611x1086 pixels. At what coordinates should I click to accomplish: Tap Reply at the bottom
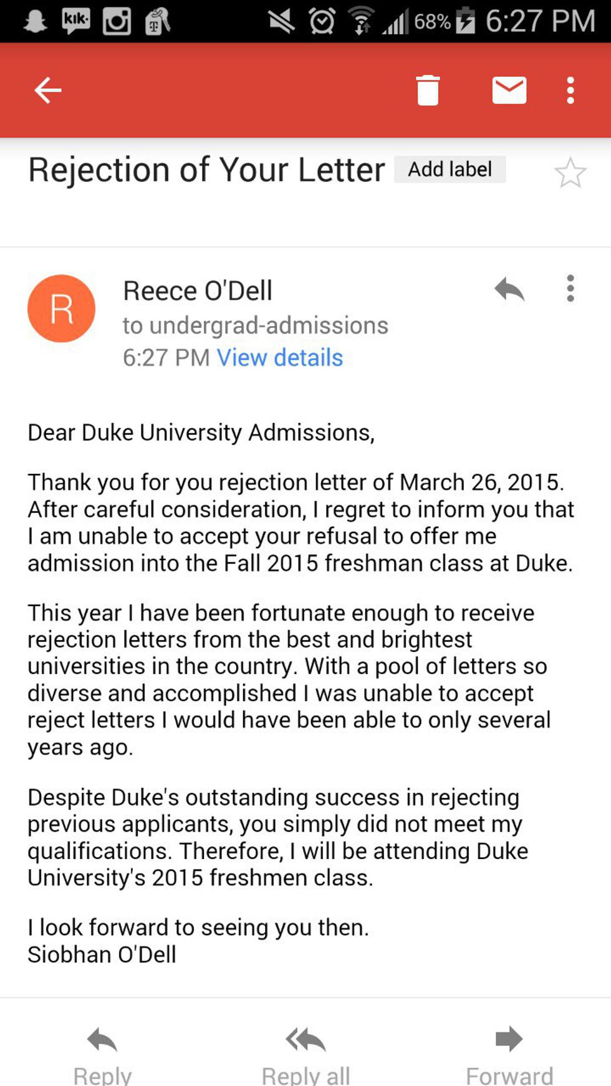click(x=102, y=1054)
